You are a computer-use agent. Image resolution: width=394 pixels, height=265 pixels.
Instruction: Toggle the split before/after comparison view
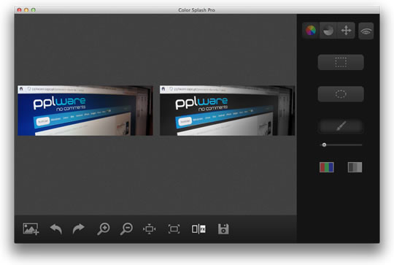click(x=198, y=229)
